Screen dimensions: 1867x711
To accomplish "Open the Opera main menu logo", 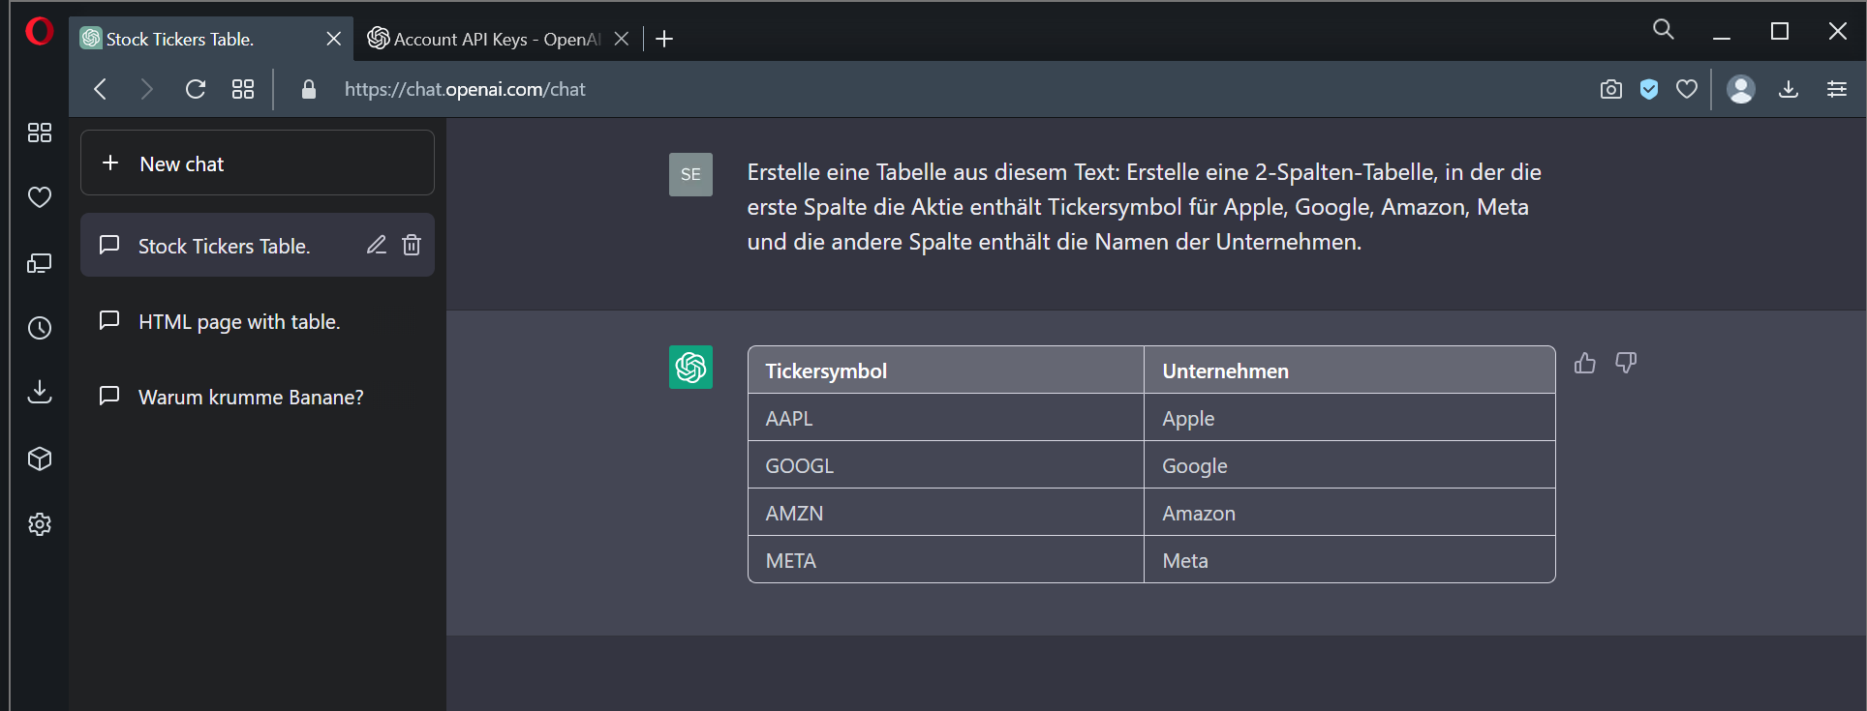I will 40,32.
